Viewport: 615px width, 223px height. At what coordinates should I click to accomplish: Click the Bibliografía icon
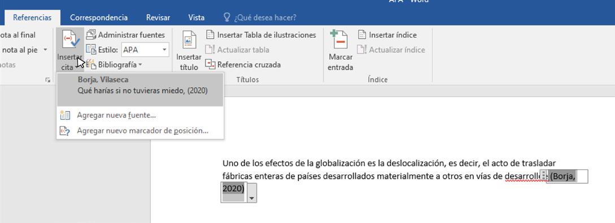pos(91,65)
